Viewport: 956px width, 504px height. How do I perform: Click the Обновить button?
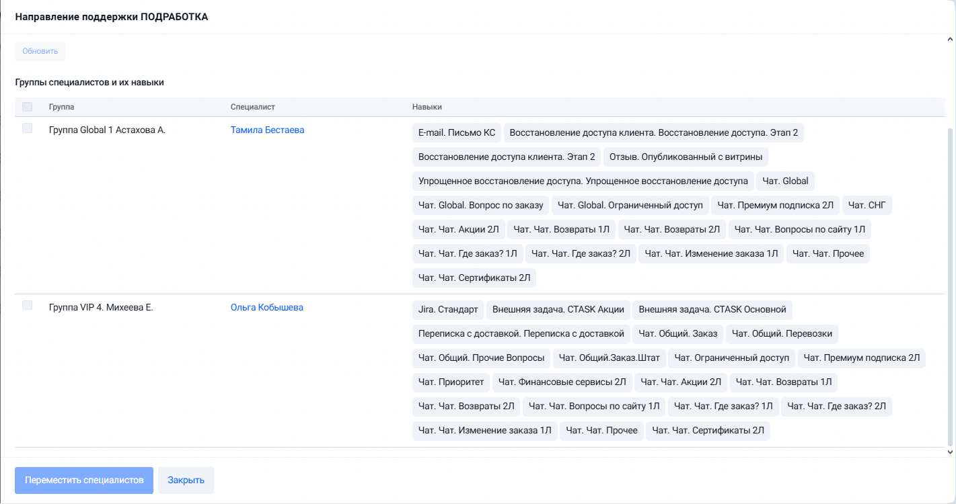(40, 51)
